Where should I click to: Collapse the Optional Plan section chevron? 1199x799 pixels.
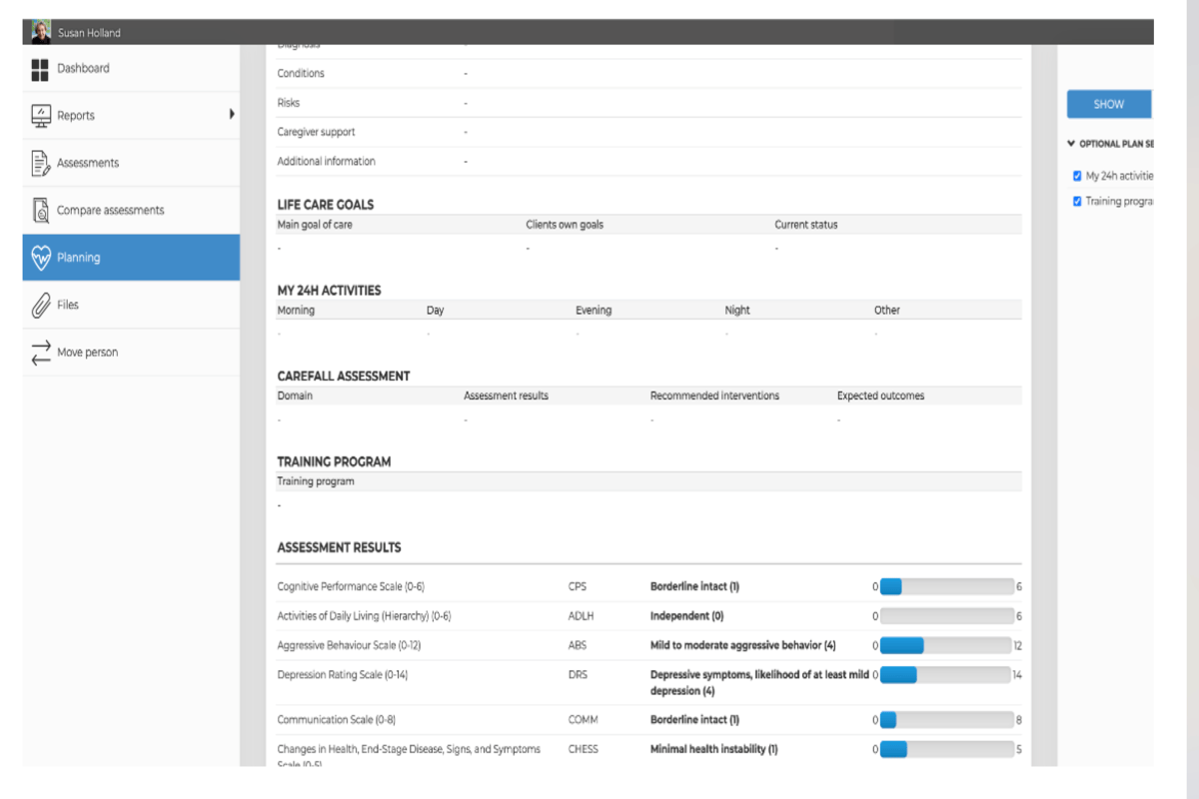click(1071, 144)
